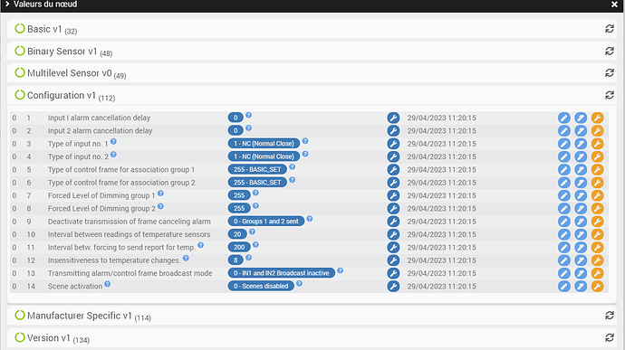Click the 0 - Scenes disabled badge

[261, 287]
